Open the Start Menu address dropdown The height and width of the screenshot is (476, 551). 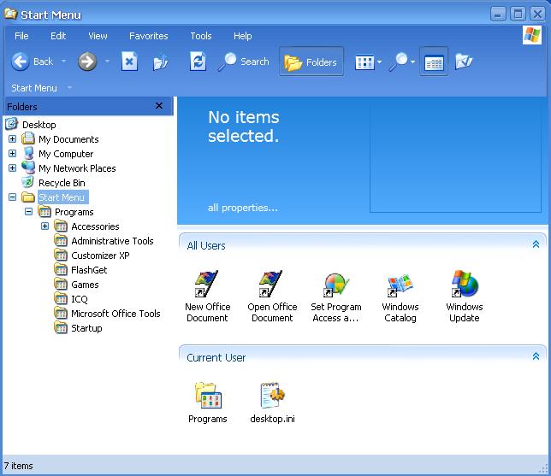[69, 87]
